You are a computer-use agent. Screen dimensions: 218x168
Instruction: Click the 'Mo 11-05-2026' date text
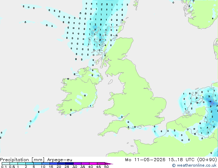(145, 160)
